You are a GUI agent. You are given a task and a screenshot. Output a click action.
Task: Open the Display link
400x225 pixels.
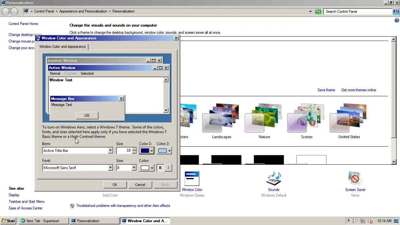(x=14, y=195)
